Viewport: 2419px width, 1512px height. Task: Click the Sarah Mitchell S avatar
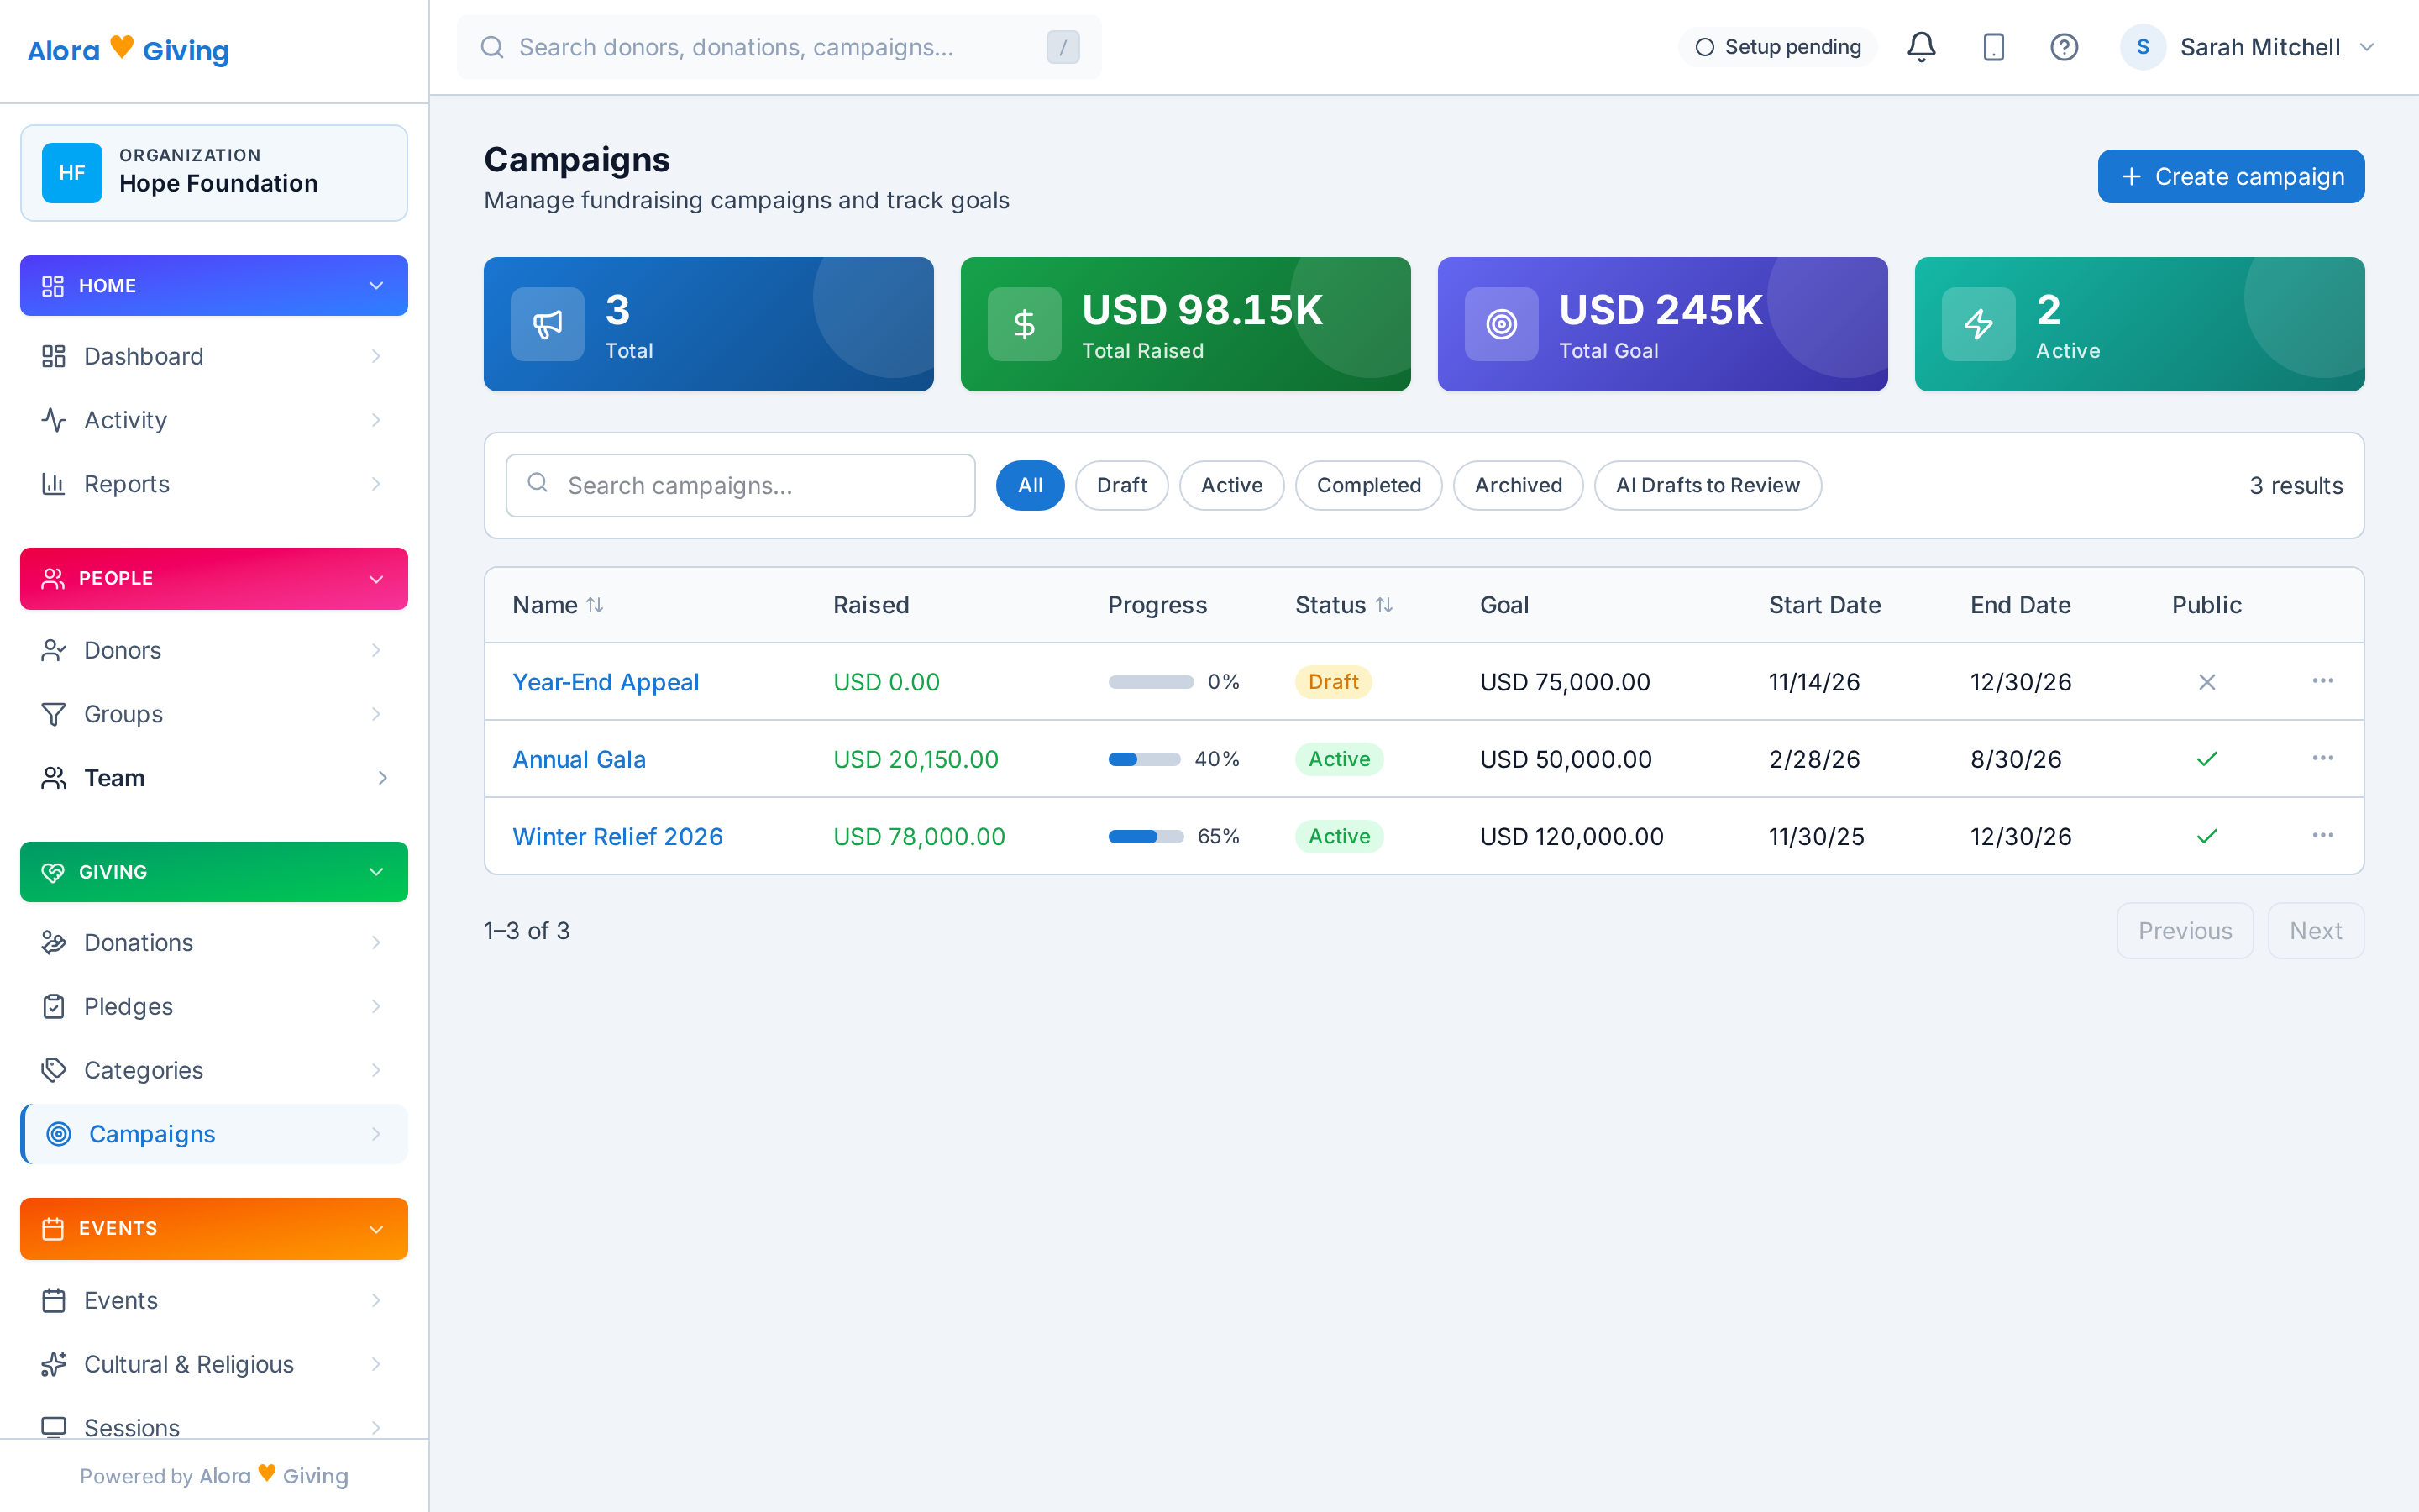click(2142, 47)
